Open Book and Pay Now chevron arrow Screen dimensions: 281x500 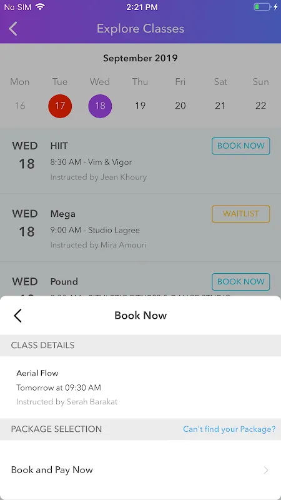click(x=266, y=470)
